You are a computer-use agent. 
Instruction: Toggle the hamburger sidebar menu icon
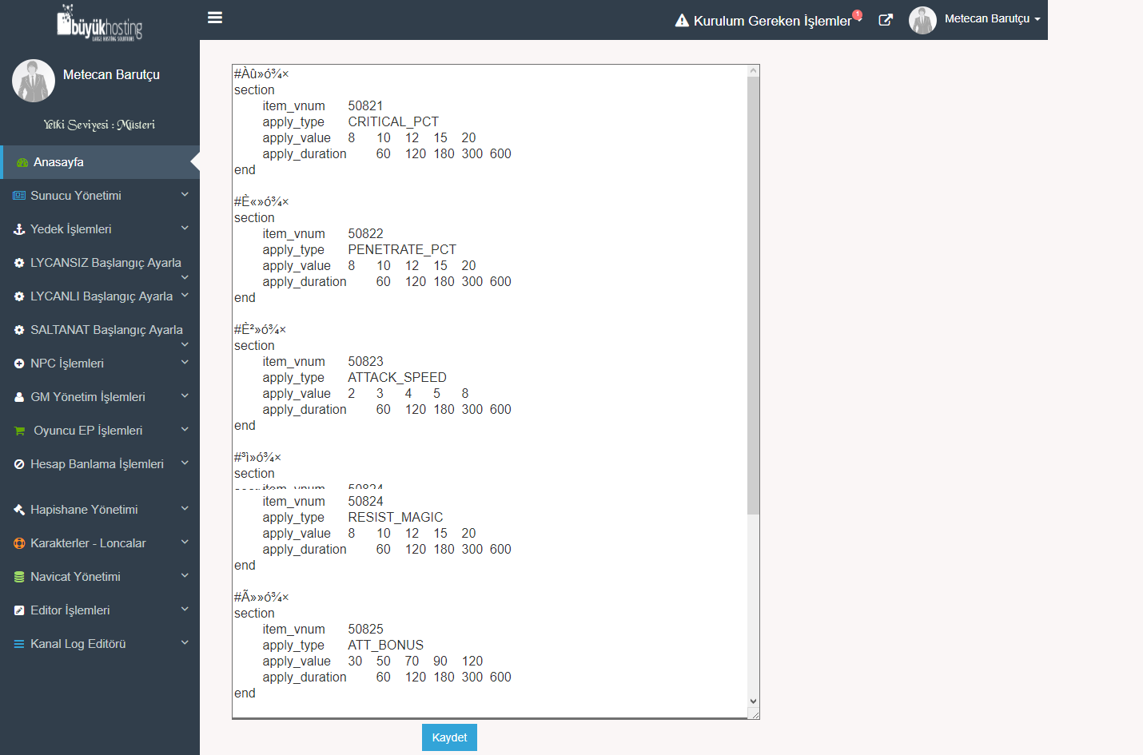coord(215,18)
